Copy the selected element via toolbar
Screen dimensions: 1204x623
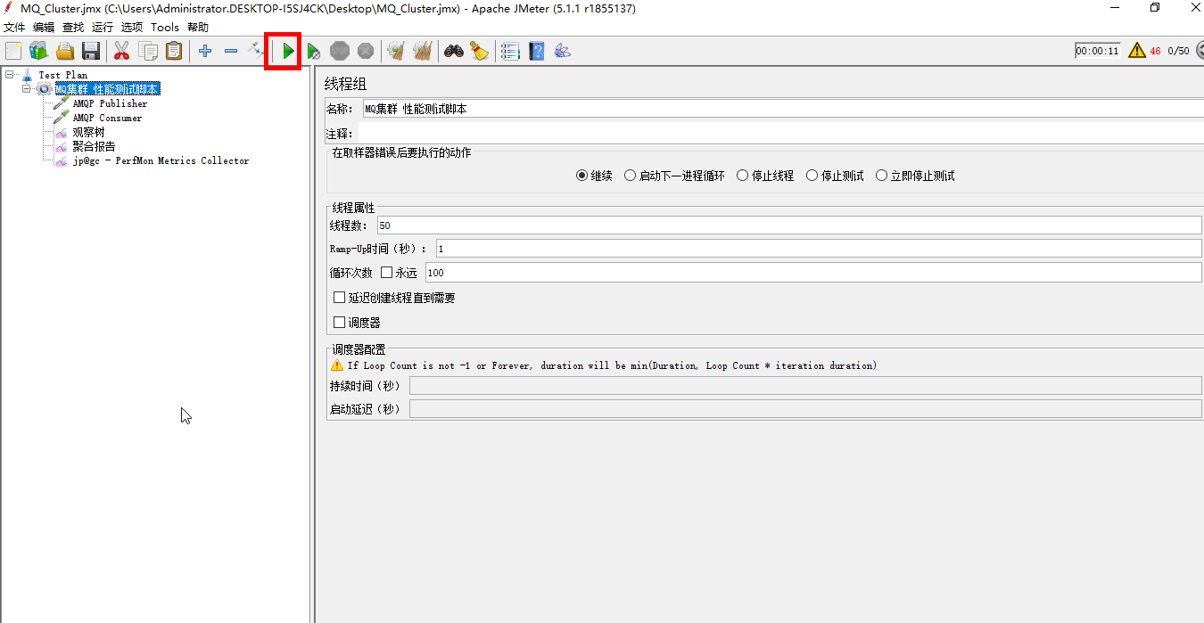(148, 51)
